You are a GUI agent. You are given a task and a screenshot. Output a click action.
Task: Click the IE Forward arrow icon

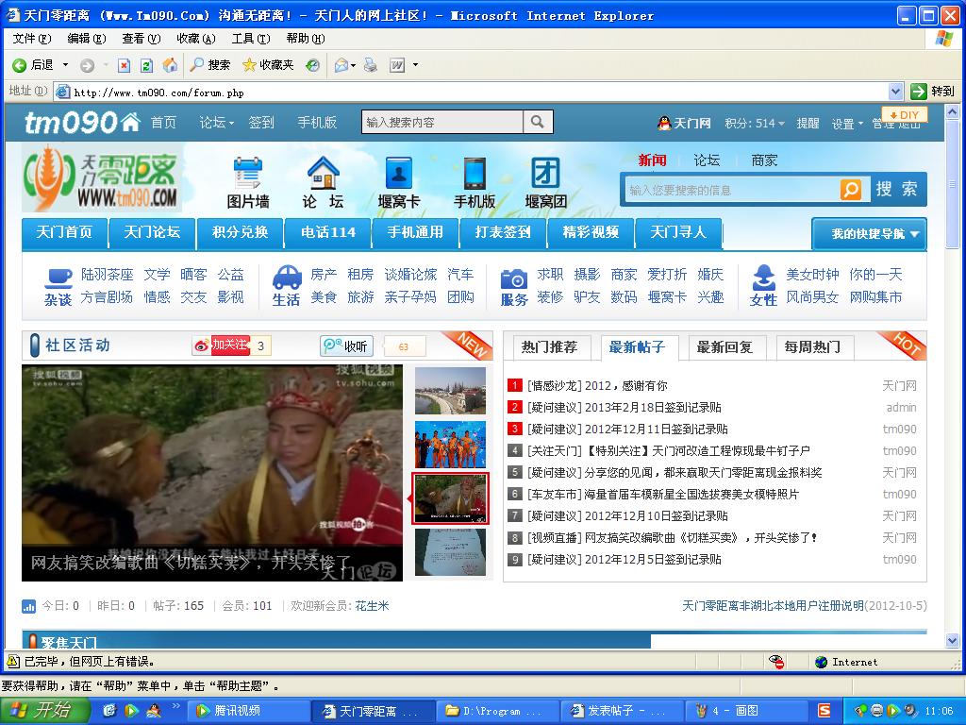(x=88, y=65)
